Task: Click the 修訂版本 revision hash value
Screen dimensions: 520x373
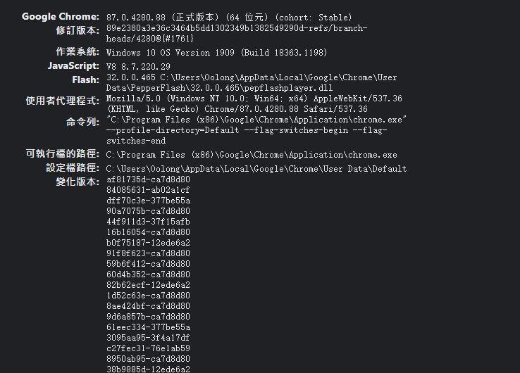Action: point(237,33)
